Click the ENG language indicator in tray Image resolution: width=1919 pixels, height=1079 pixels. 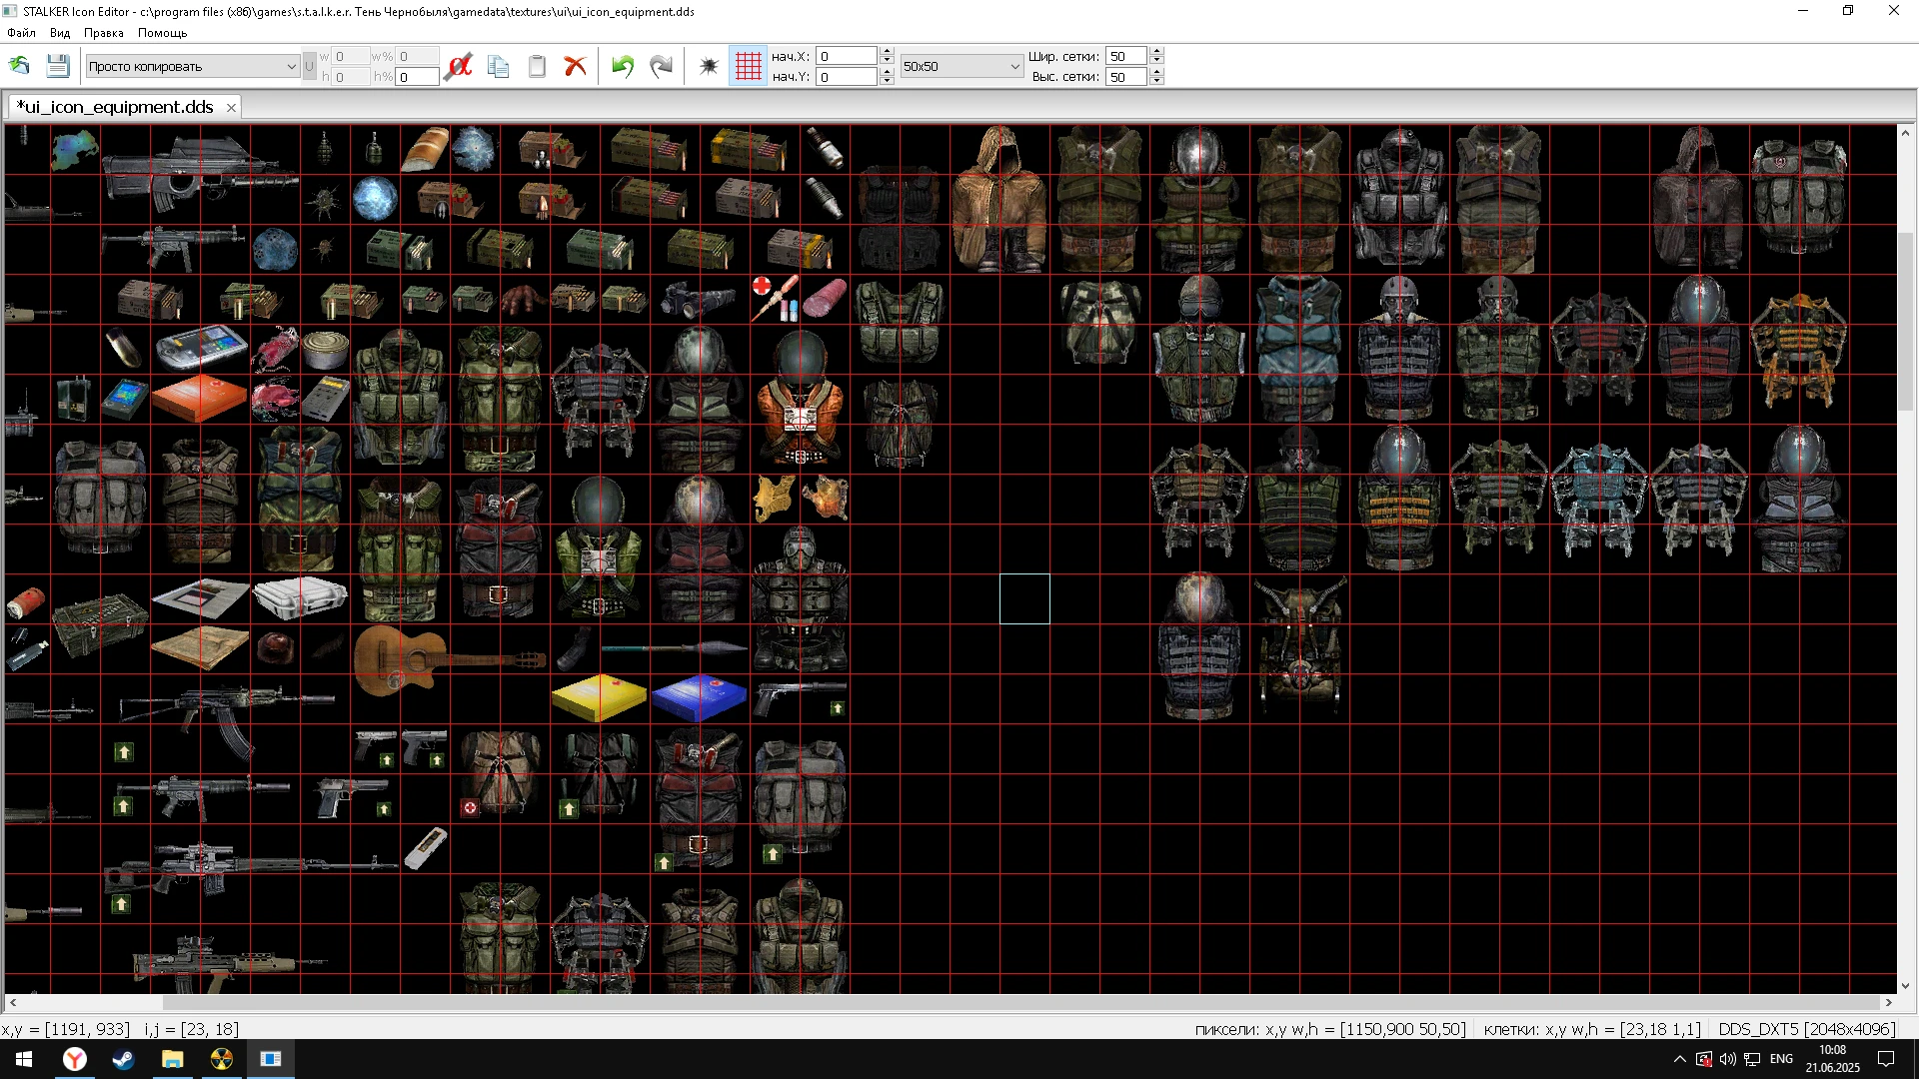tap(1781, 1059)
